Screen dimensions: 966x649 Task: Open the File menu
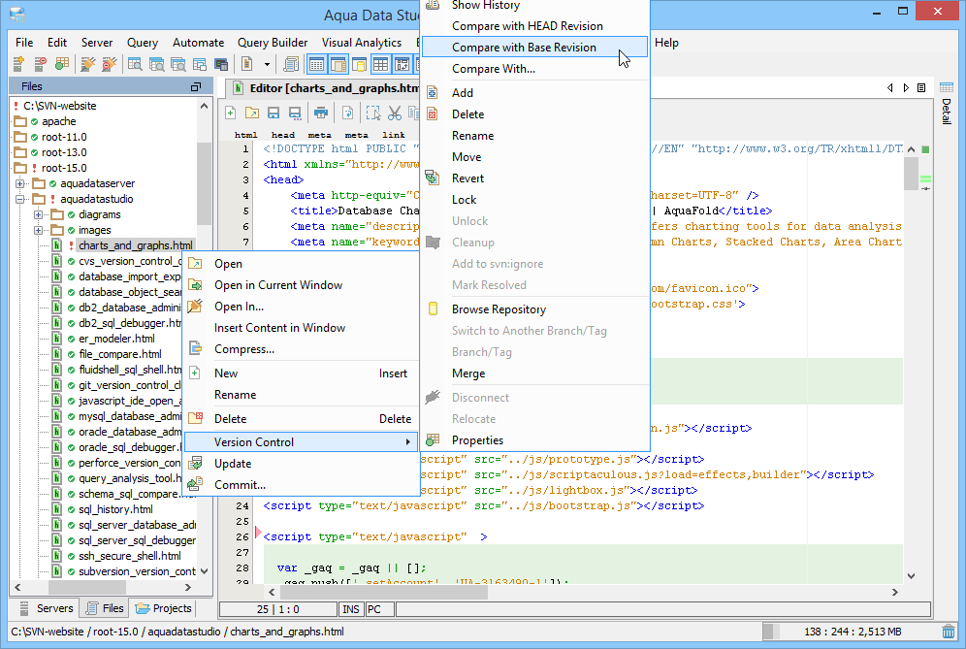click(24, 43)
